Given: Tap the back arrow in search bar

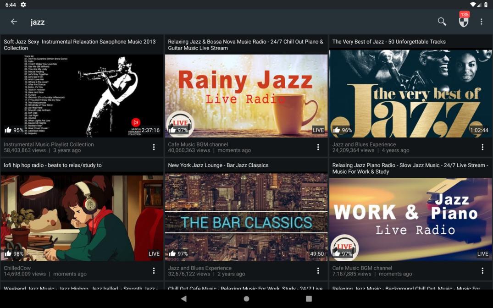Looking at the screenshot, I should (14, 22).
